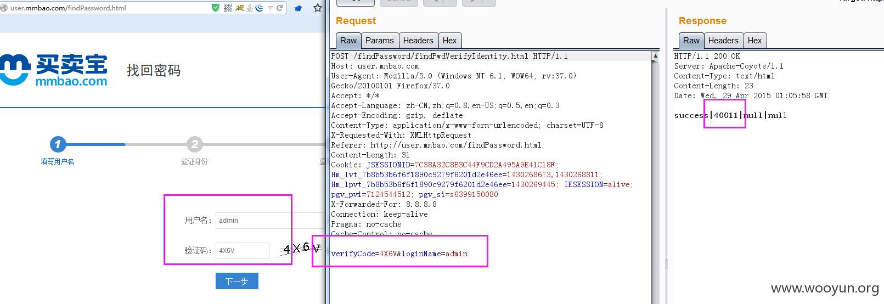The image size is (884, 304).
Task: Click the Cookie JSESSIONID line
Action: pyautogui.click(x=445, y=165)
